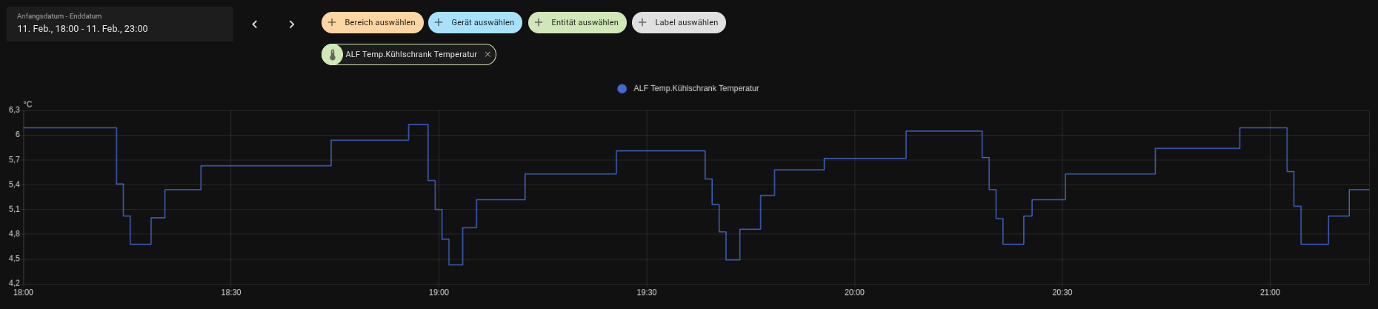
Task: Go to the previous time range
Action: (255, 24)
